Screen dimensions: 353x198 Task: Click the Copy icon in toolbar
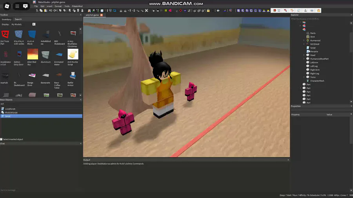tap(41, 11)
